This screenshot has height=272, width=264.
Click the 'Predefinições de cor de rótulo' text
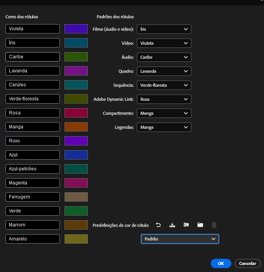pyautogui.click(x=121, y=225)
